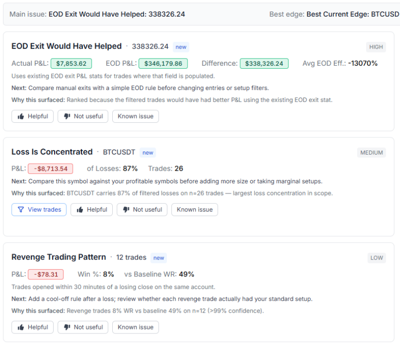Click the Avg EOD Eff. value -13070%
The image size is (400, 345).
pos(363,63)
